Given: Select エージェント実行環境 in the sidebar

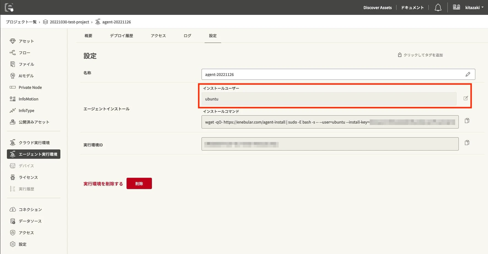Looking at the screenshot, I should [x=34, y=154].
